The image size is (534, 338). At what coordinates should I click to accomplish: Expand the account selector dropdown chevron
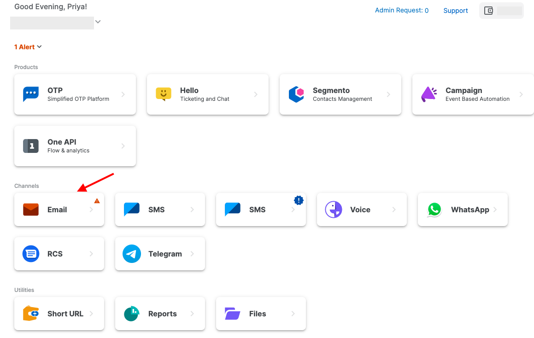pos(98,22)
